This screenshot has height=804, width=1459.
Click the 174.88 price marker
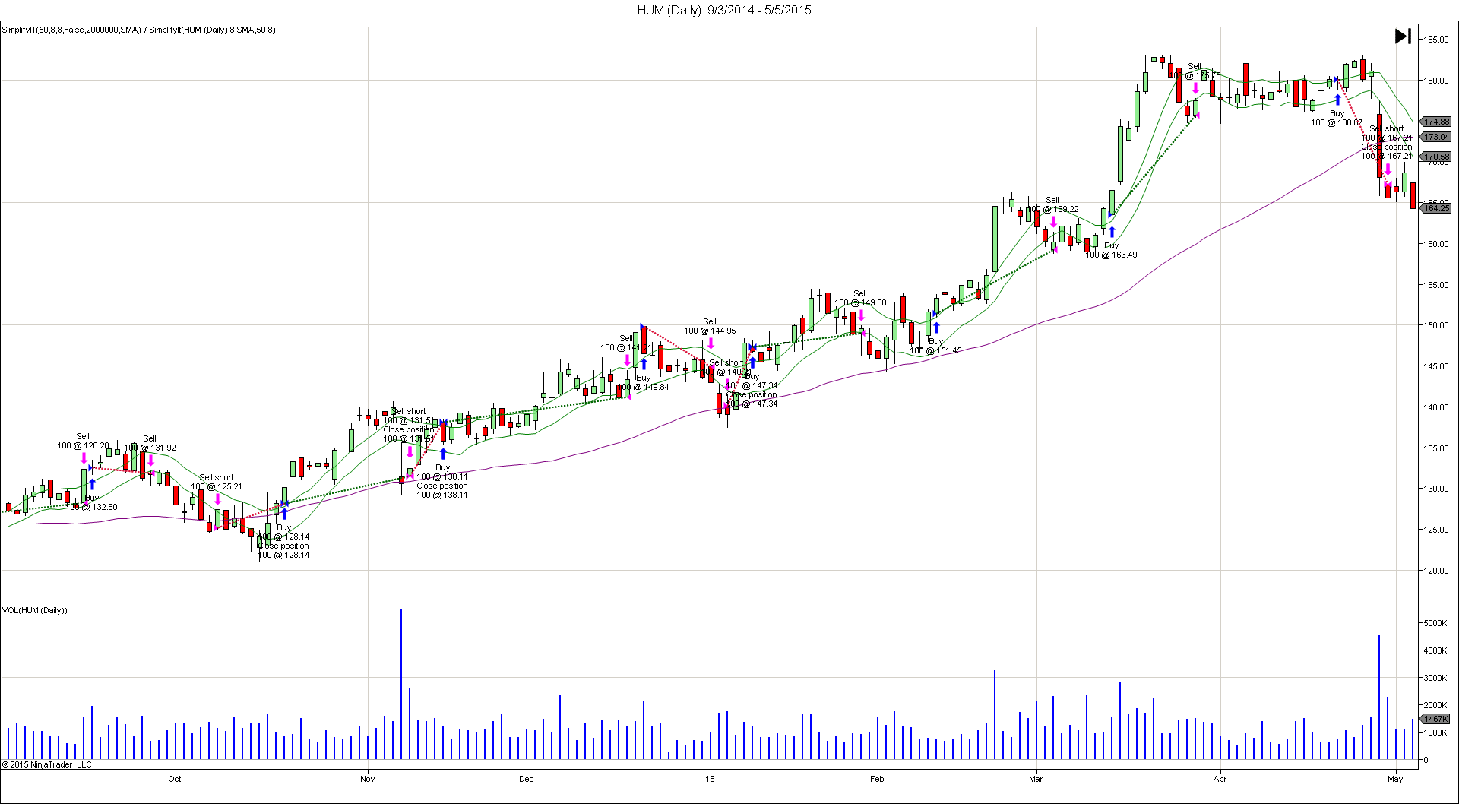coord(1435,122)
